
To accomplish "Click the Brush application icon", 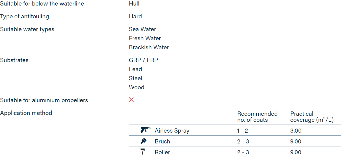I will 143,141.
